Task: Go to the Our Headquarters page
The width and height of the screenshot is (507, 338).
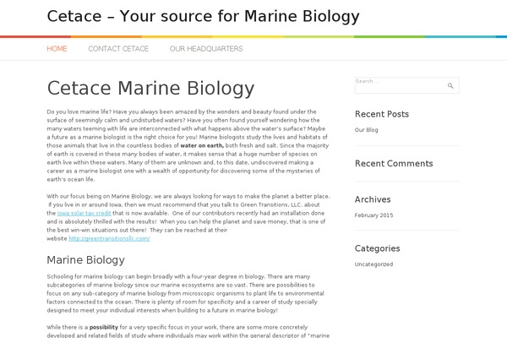Action: [206, 49]
